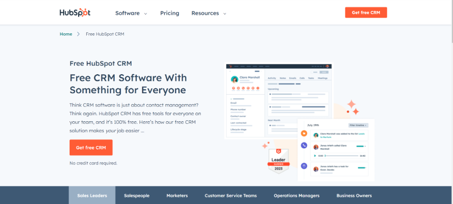Collapse the contact details section chevron above Email
Screen dimensions: 453x204
click(x=231, y=99)
